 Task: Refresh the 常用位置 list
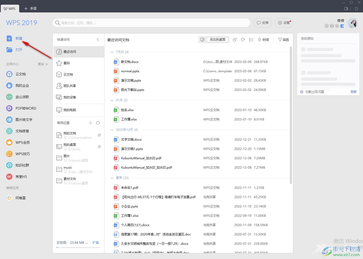tap(98, 123)
